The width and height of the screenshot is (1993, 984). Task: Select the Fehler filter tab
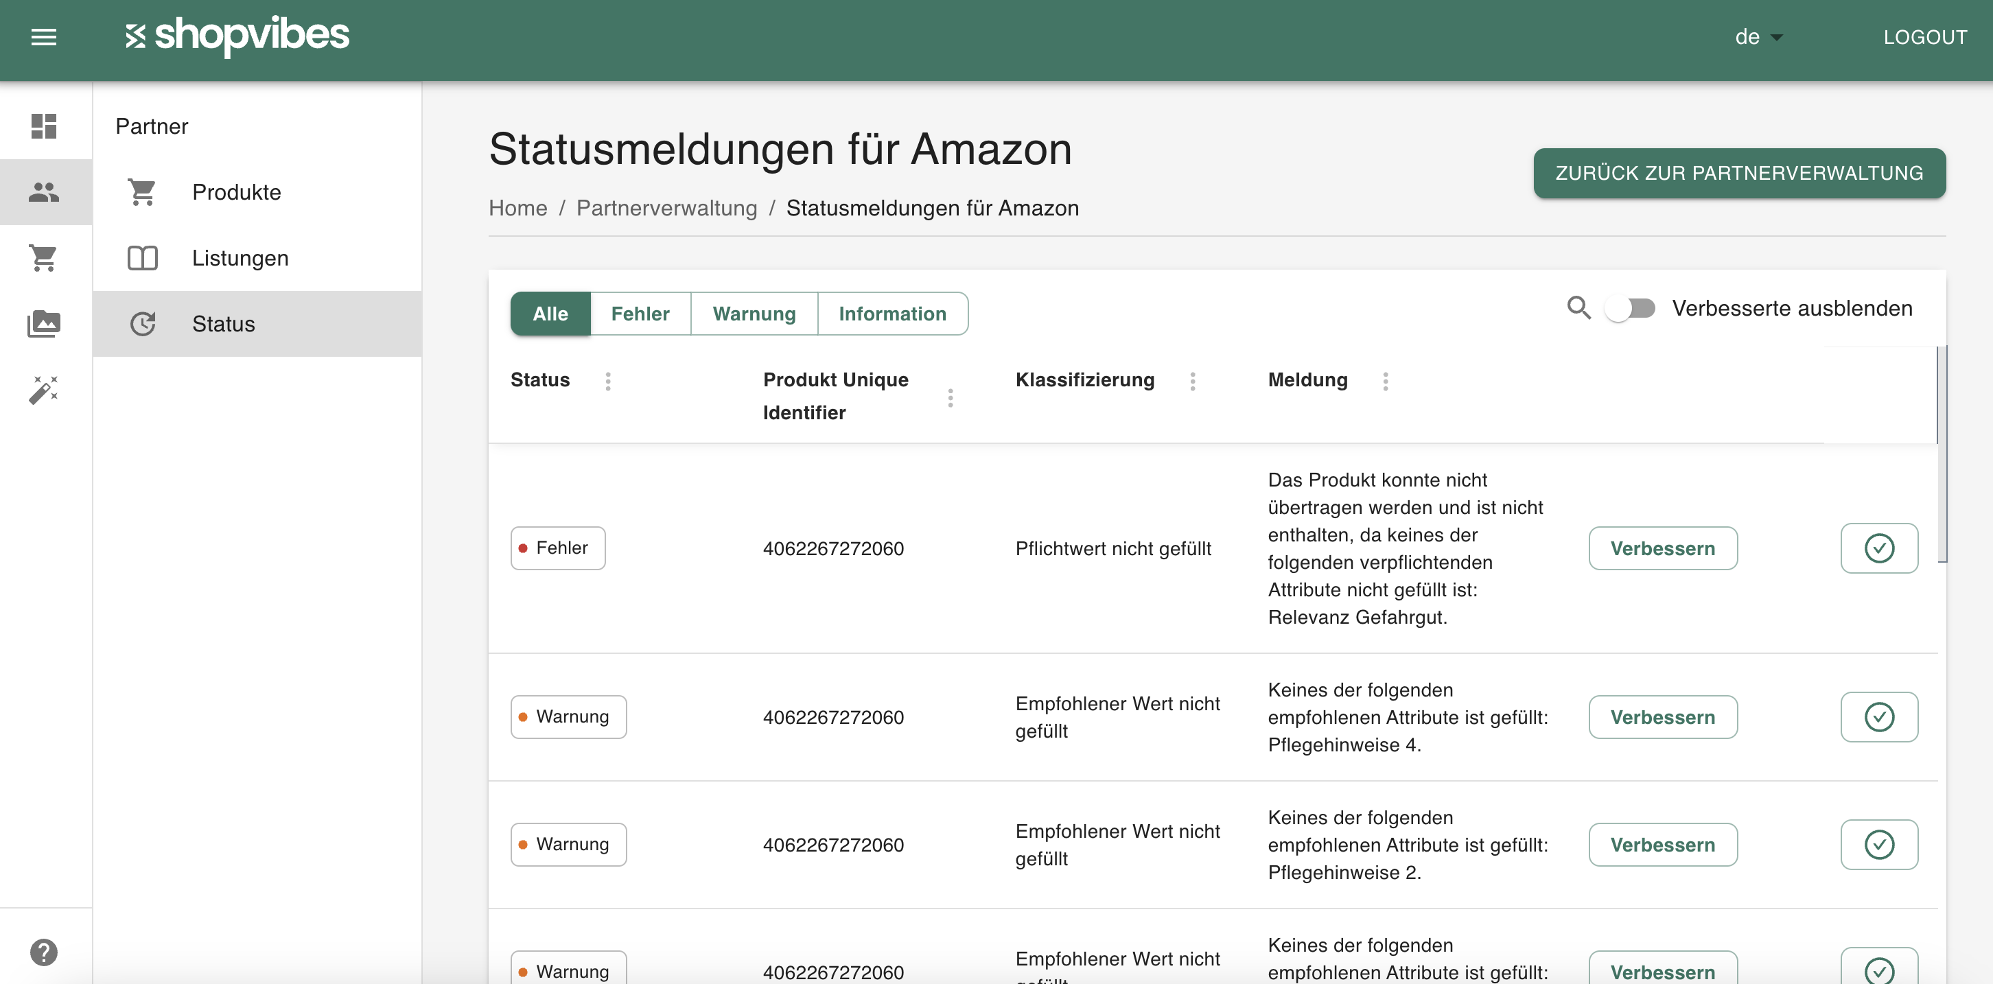point(640,314)
